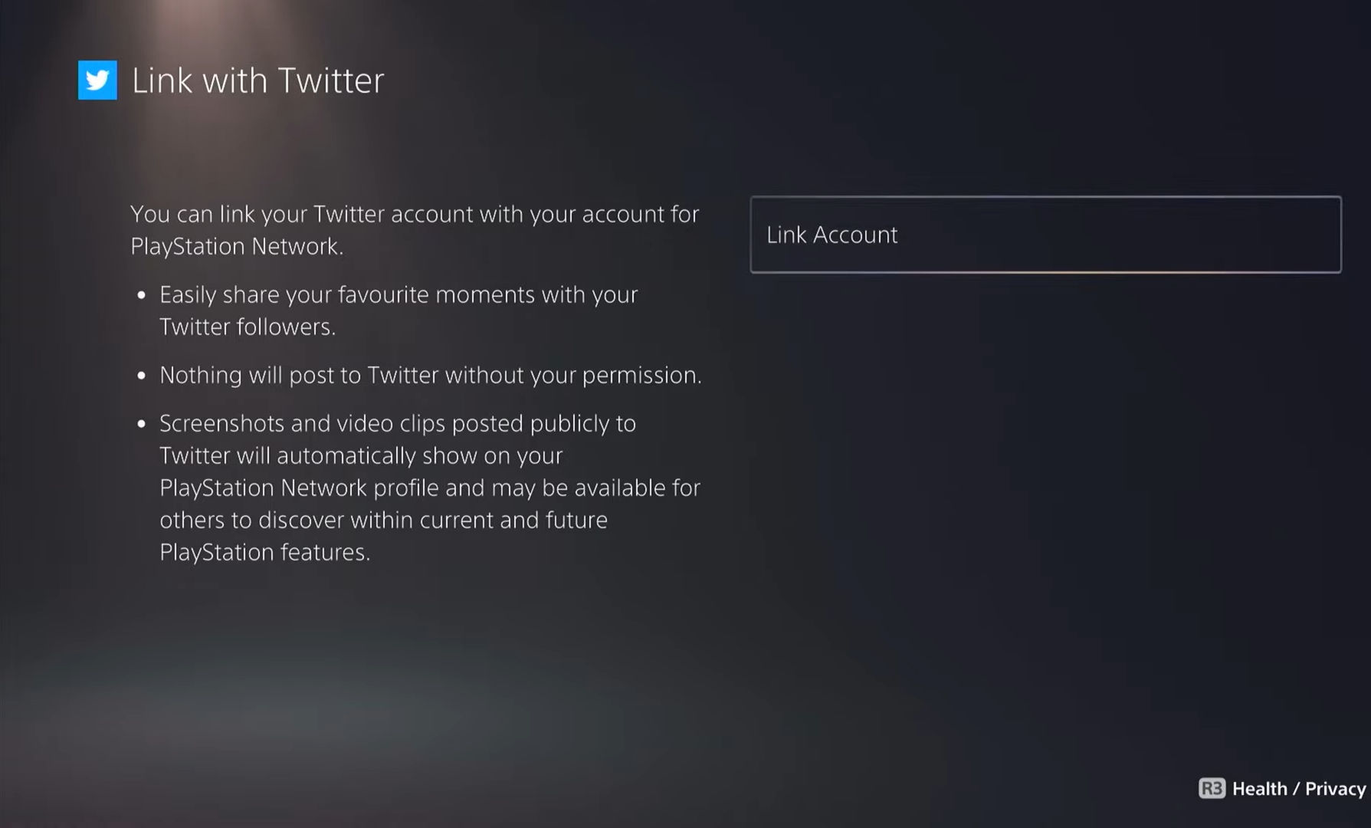Click the white bird inside the blue square
Image resolution: width=1371 pixels, height=828 pixels.
click(97, 80)
